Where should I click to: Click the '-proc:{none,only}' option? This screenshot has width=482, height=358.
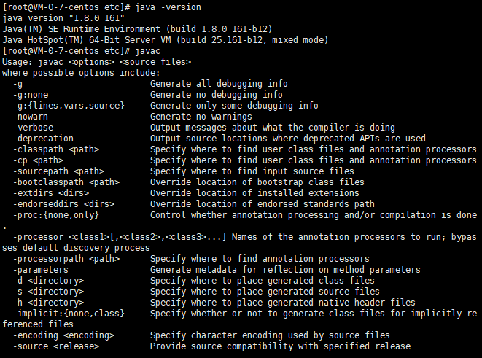pos(56,215)
